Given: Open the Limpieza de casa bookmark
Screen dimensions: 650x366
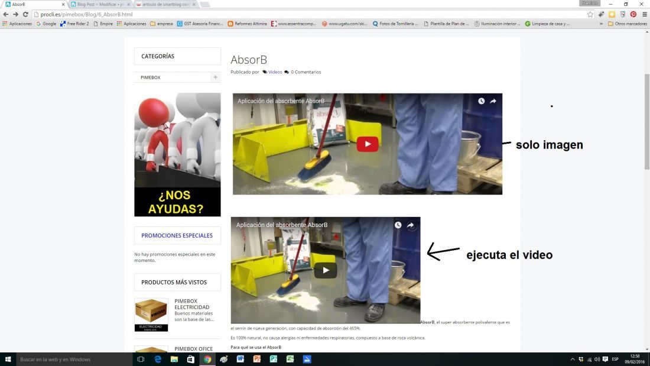Looking at the screenshot, I should [547, 24].
